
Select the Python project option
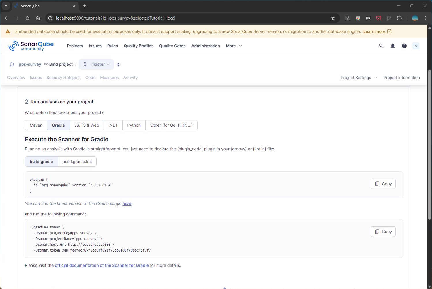tap(134, 125)
